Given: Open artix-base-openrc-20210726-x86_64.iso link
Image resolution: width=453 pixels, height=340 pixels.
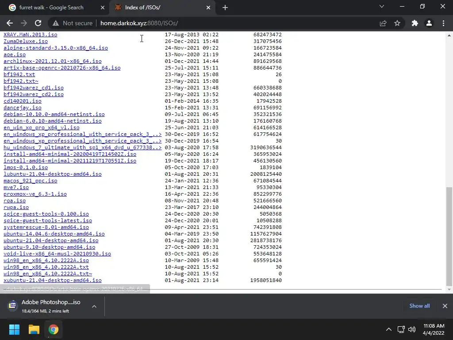Looking at the screenshot, I should pos(62,68).
